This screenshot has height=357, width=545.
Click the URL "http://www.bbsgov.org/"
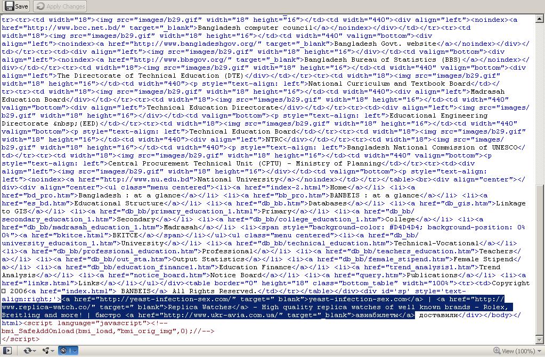[181, 60]
